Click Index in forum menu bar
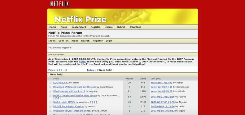The width and height of the screenshot is (245, 115). coord(52,41)
